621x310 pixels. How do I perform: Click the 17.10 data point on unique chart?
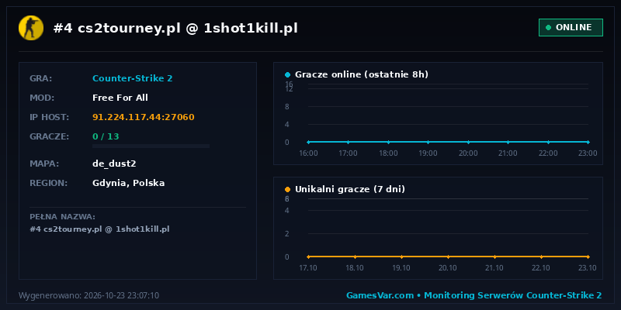point(308,257)
